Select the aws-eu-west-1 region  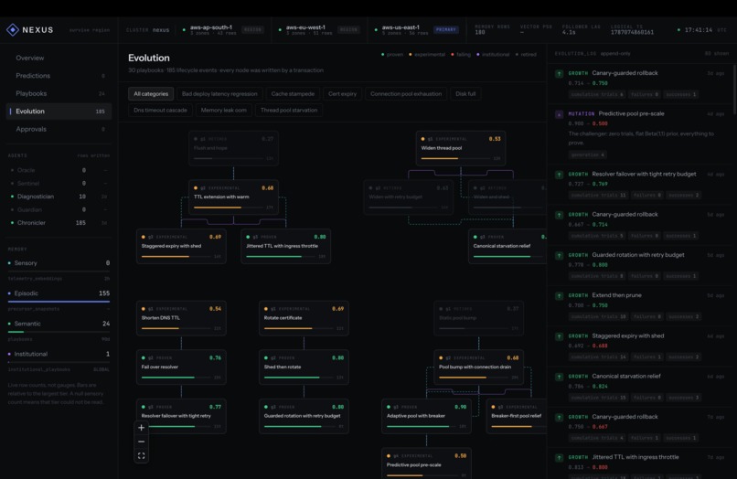tap(318, 29)
